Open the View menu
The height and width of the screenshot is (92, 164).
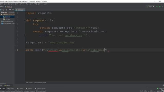pyautogui.click(x=5, y=4)
